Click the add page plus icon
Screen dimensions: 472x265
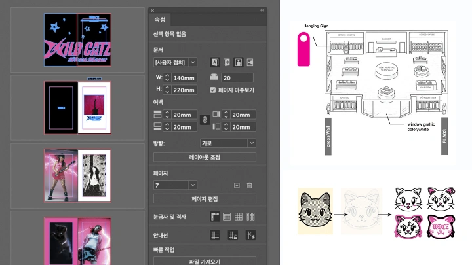(237, 185)
